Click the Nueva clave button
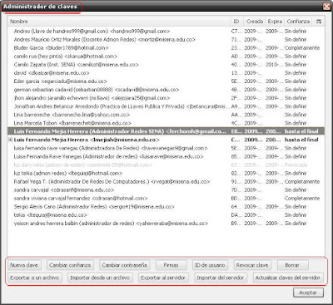Screen dimensions: 333x305 click(x=24, y=265)
